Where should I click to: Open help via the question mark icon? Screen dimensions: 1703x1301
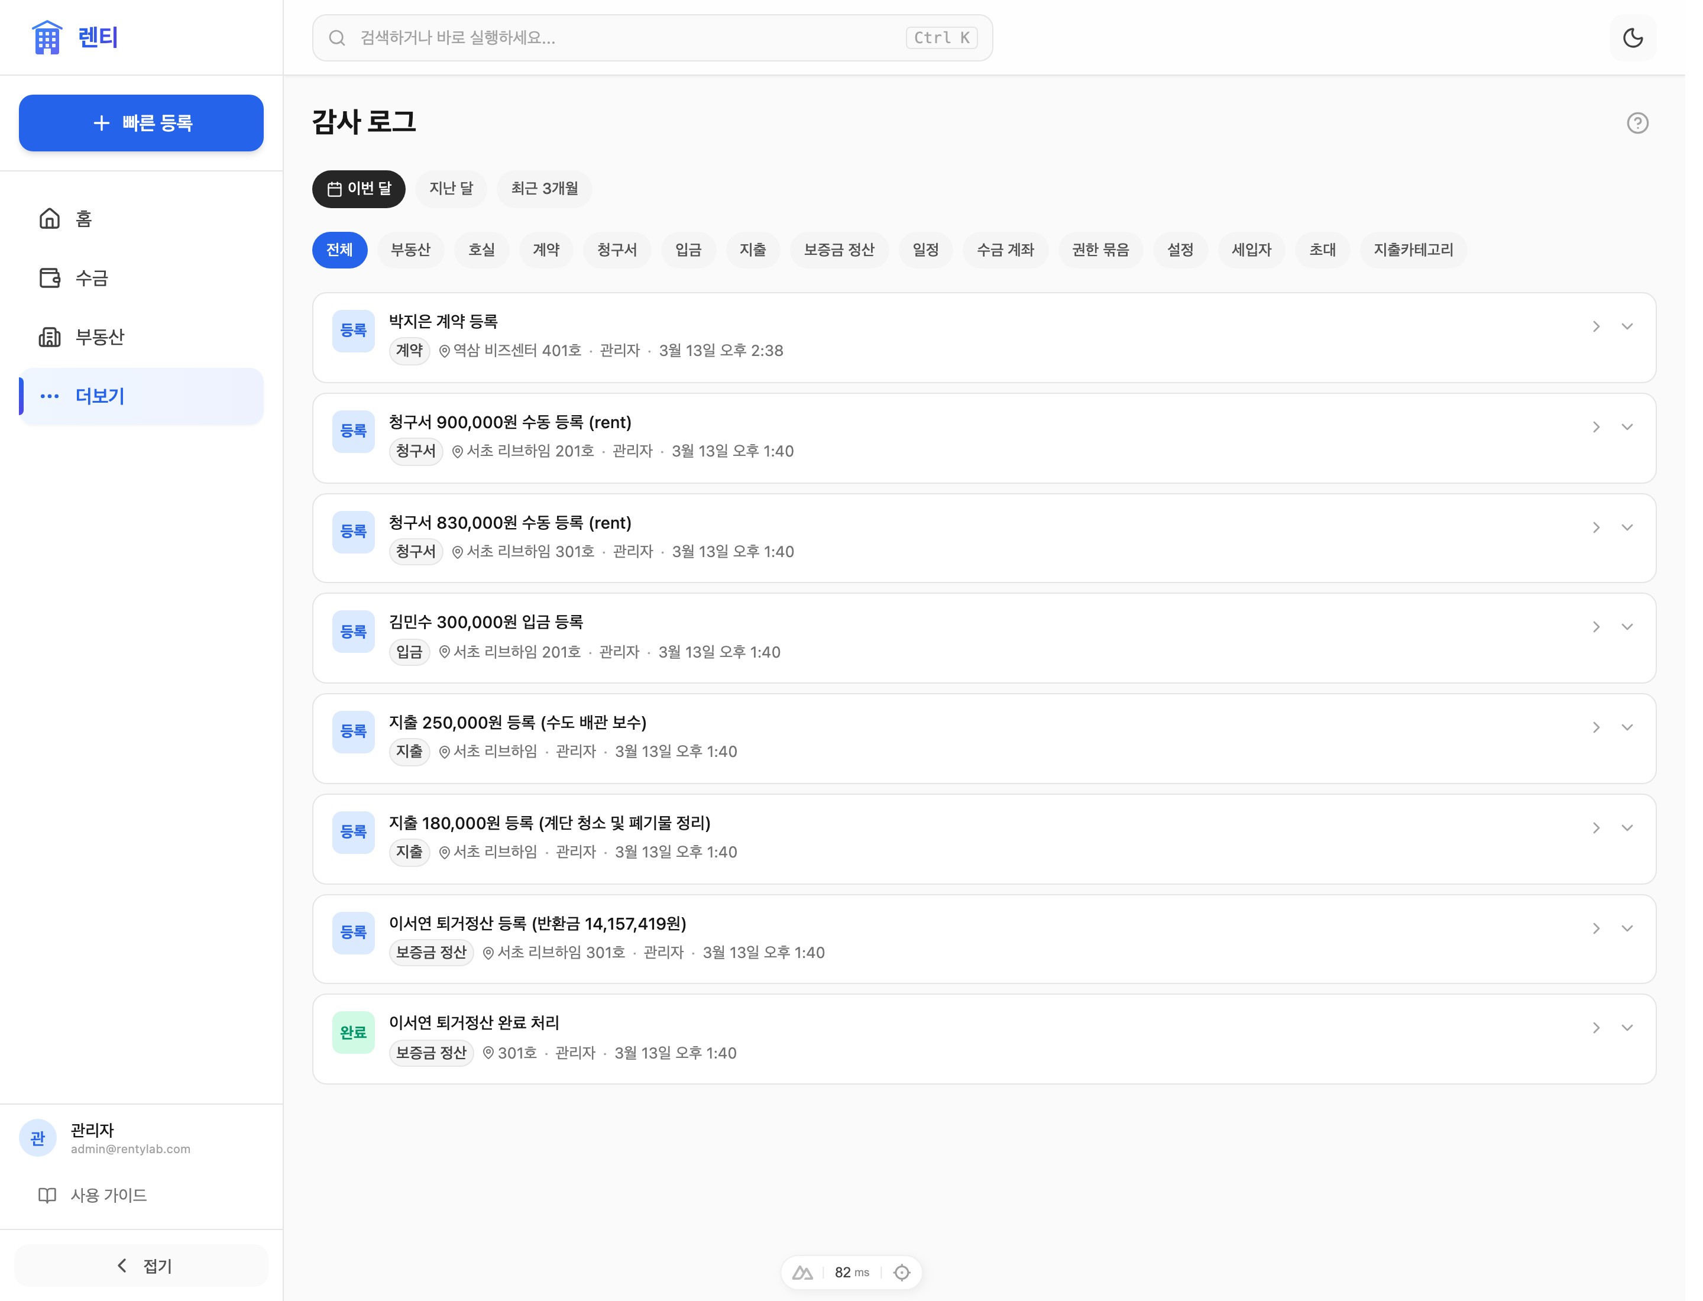point(1637,123)
